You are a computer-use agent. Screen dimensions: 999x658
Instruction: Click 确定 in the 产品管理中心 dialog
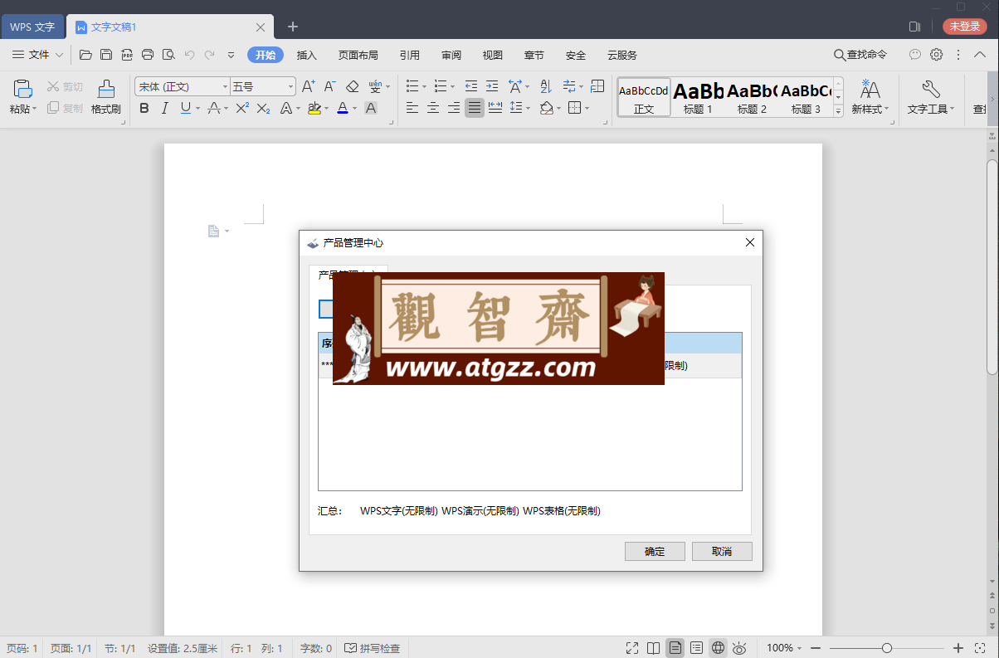(x=655, y=551)
